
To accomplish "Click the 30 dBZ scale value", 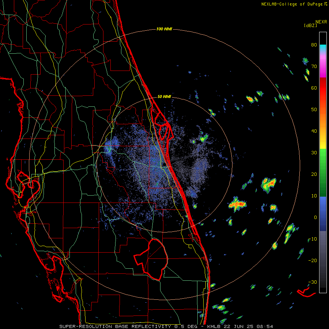I will [314, 153].
